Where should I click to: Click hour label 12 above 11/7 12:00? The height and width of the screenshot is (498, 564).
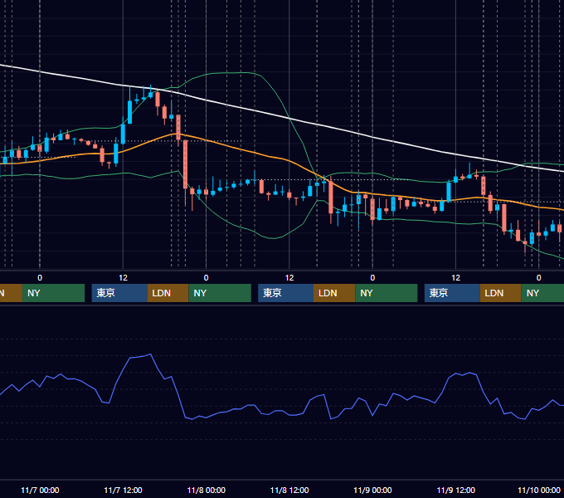coord(123,278)
